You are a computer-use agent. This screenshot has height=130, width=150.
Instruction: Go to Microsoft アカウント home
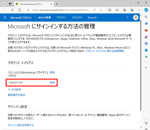(x=21, y=18)
